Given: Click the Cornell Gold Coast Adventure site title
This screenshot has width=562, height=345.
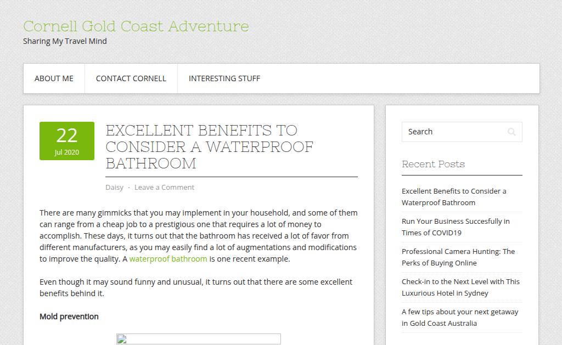Looking at the screenshot, I should [x=136, y=26].
